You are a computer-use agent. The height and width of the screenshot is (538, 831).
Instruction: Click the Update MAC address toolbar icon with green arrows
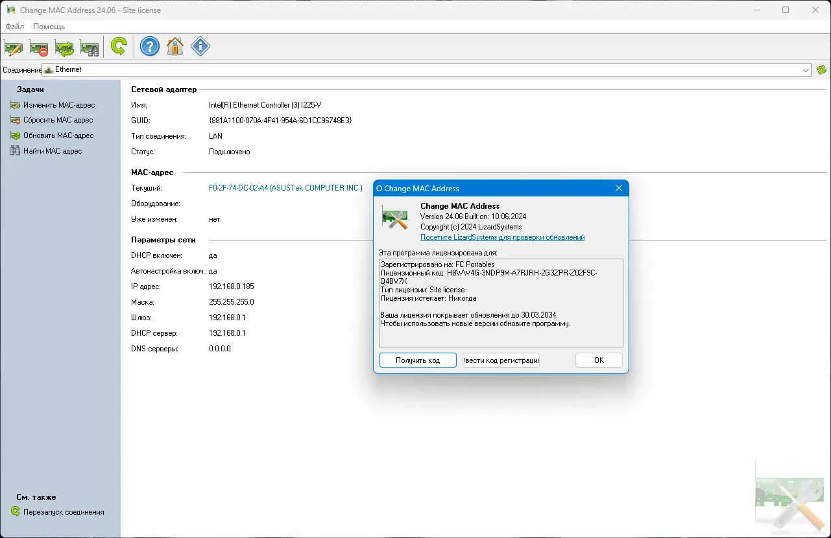[64, 47]
